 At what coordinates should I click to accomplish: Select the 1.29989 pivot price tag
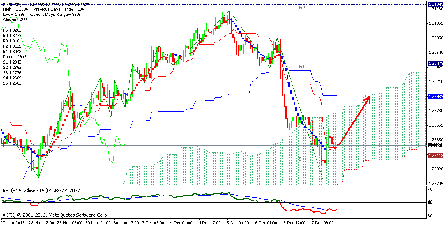click(x=435, y=96)
